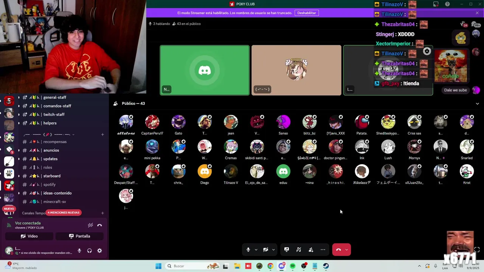Click the green Discord speaker tile
This screenshot has width=484, height=272.
[x=205, y=70]
